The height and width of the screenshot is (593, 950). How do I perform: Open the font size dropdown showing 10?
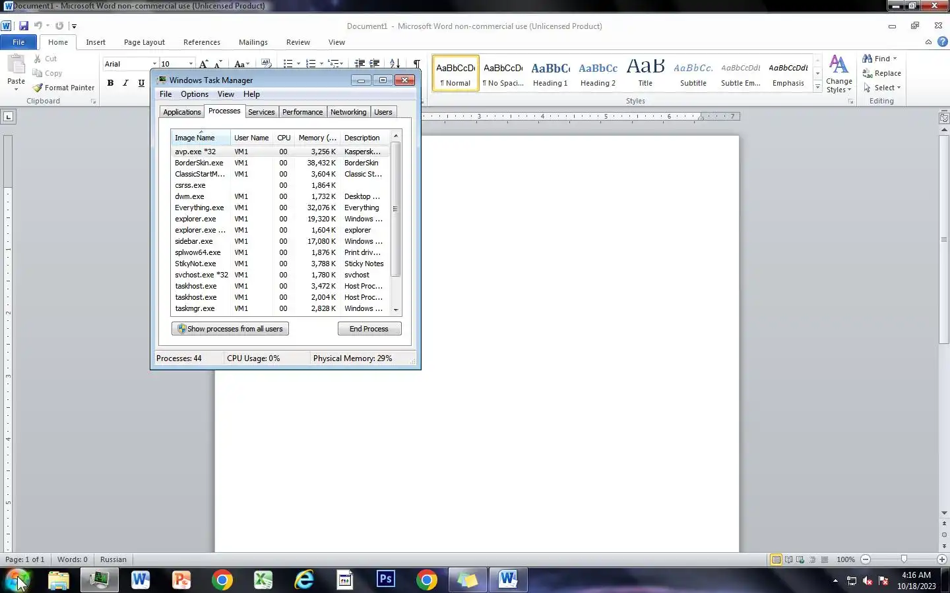point(191,64)
